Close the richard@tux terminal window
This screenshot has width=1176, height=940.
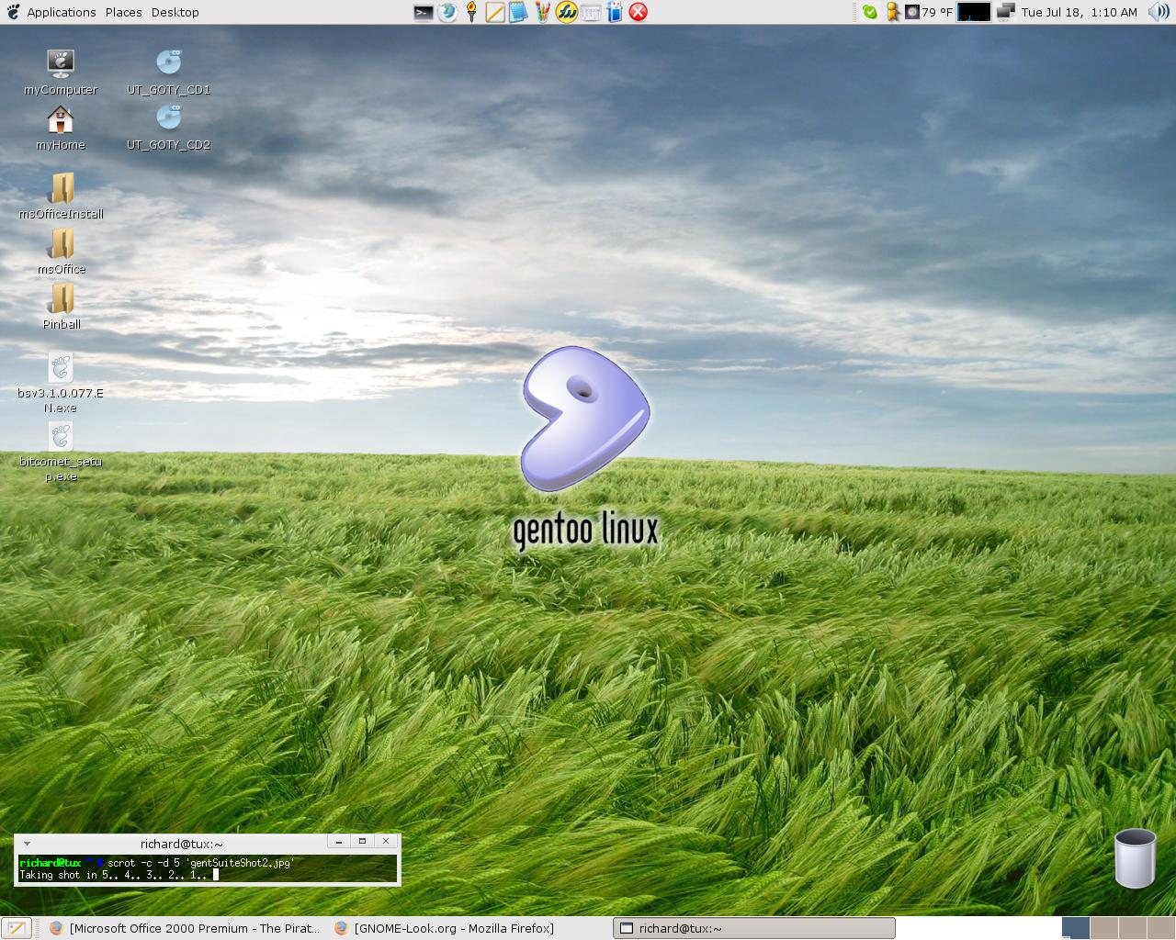[x=386, y=841]
